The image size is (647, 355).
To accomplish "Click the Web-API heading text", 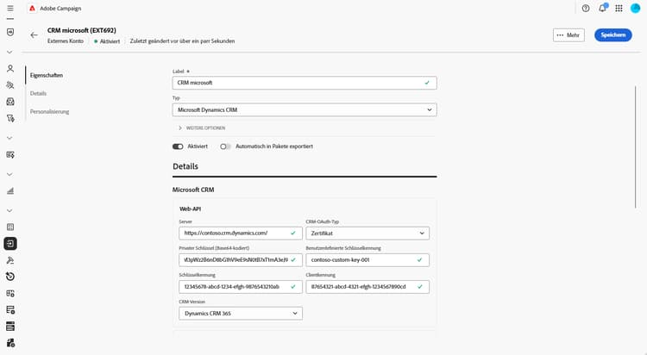I will (190, 209).
